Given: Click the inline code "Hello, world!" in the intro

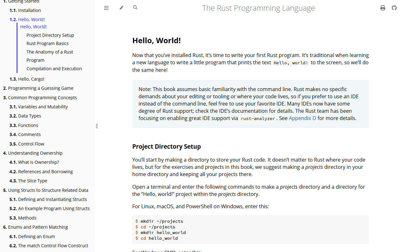Looking at the screenshot, I should (x=291, y=63).
